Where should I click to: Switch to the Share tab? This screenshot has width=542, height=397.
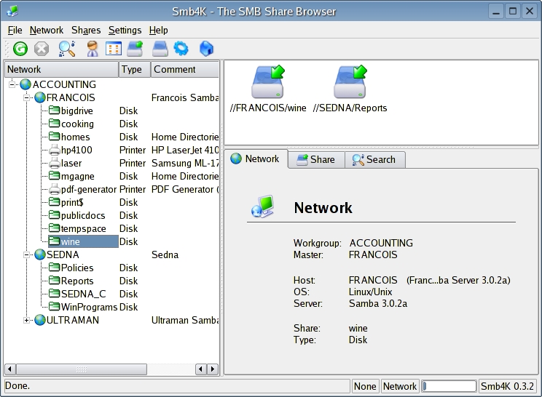315,160
